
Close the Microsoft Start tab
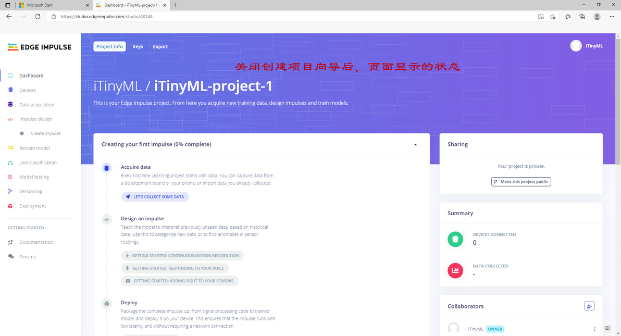pos(88,5)
